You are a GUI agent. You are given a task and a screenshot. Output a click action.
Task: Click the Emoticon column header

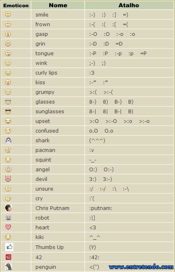(x=16, y=5)
